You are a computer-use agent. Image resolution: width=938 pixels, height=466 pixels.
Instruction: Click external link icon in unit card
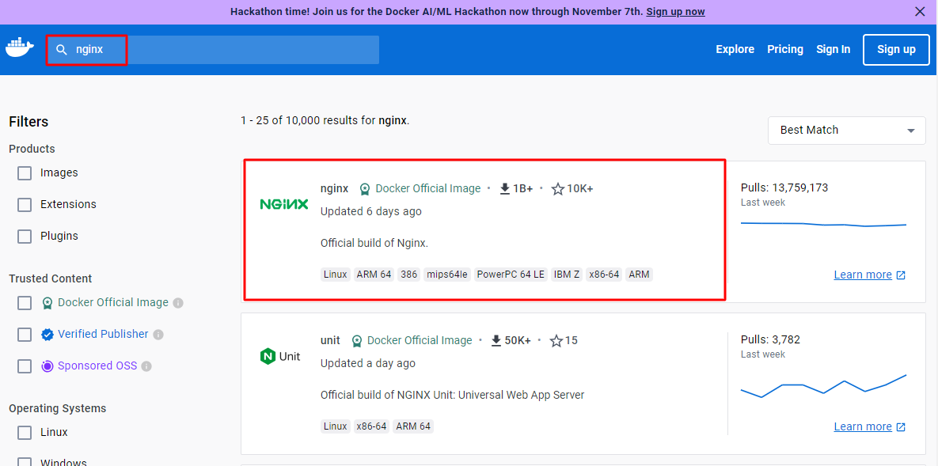pos(901,427)
